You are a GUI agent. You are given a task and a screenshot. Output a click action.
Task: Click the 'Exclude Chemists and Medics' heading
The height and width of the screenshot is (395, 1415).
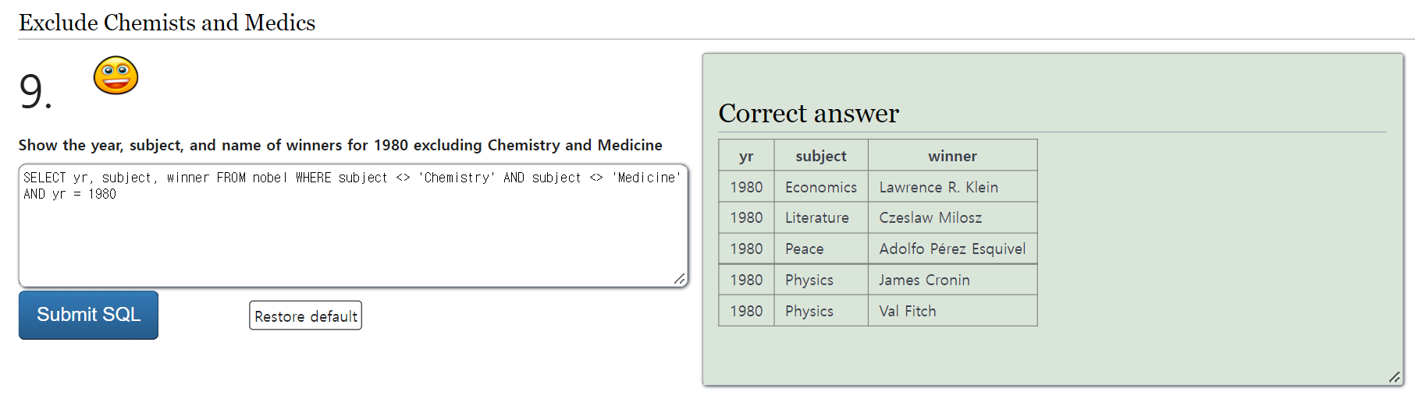(x=167, y=23)
